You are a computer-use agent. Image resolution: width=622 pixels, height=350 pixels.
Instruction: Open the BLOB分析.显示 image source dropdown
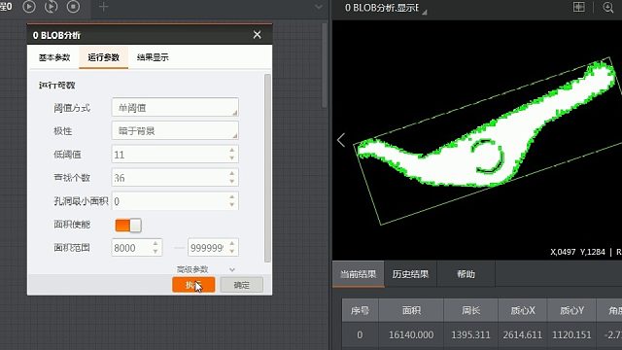[385, 8]
